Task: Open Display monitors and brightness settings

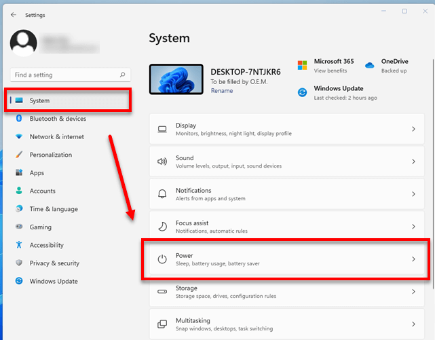Action: [x=287, y=129]
